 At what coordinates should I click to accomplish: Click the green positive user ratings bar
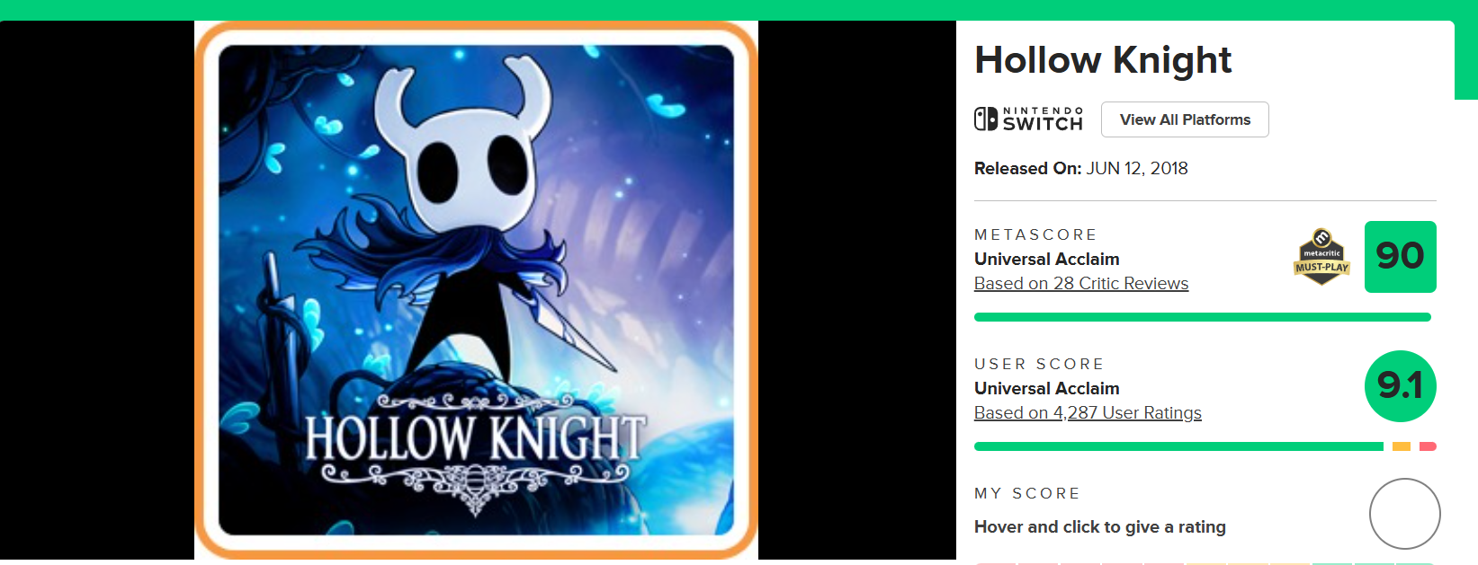coord(1178,446)
